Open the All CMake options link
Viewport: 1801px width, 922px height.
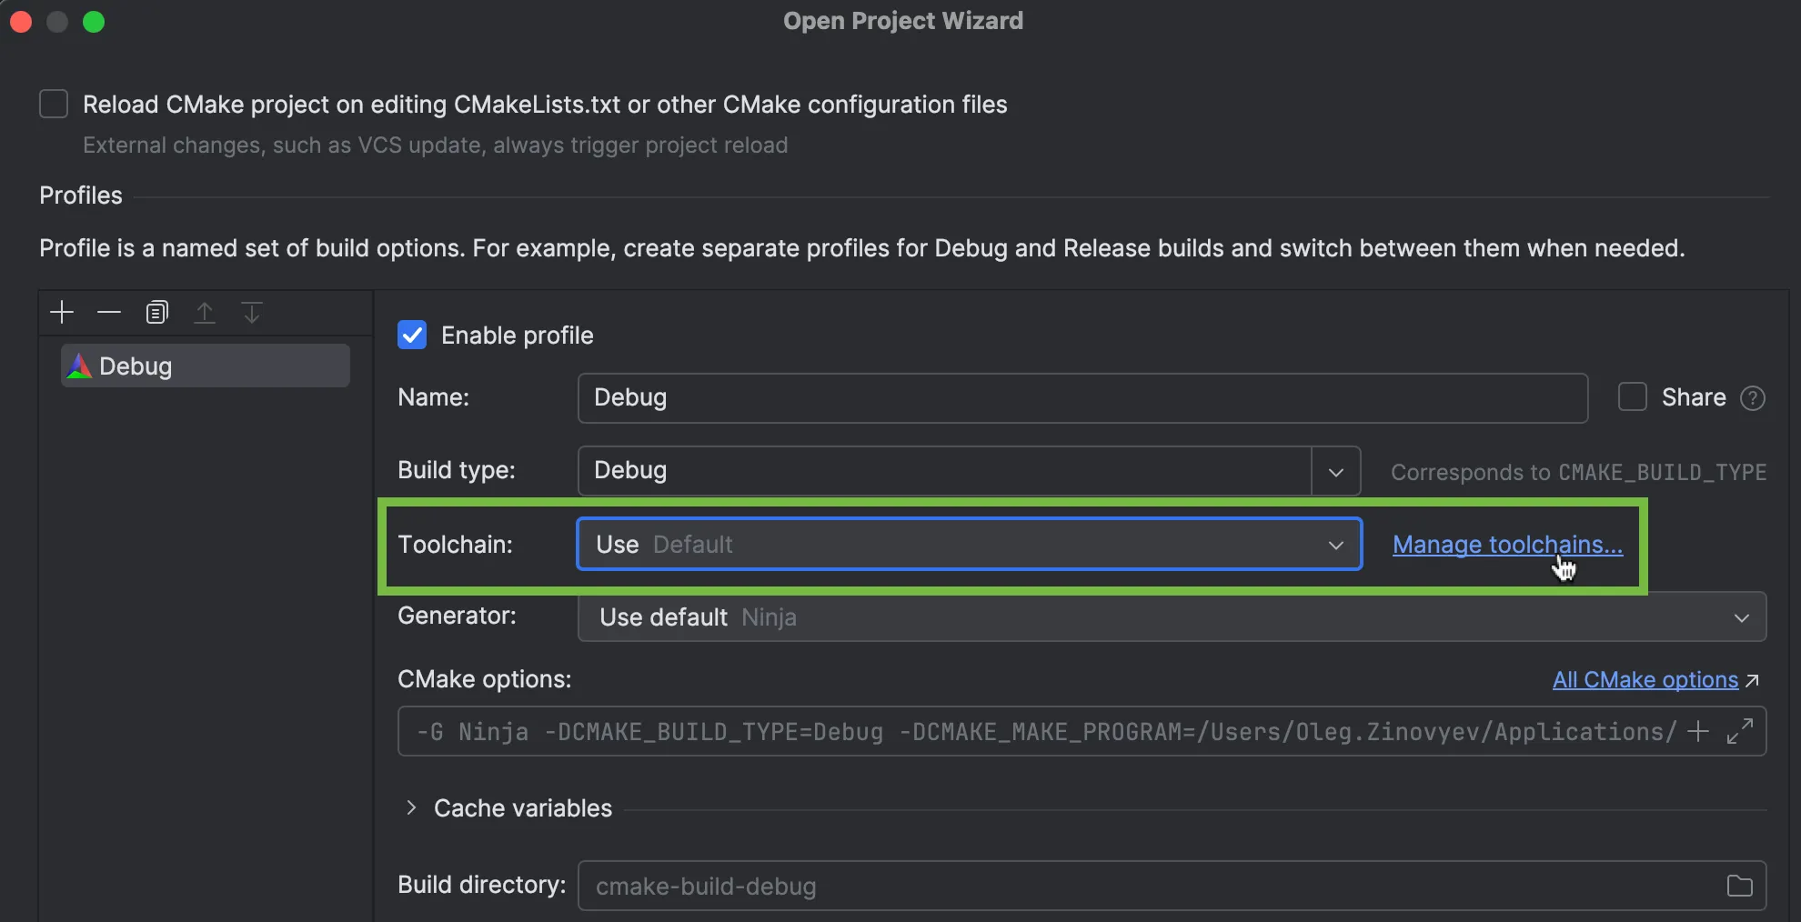[1645, 680]
